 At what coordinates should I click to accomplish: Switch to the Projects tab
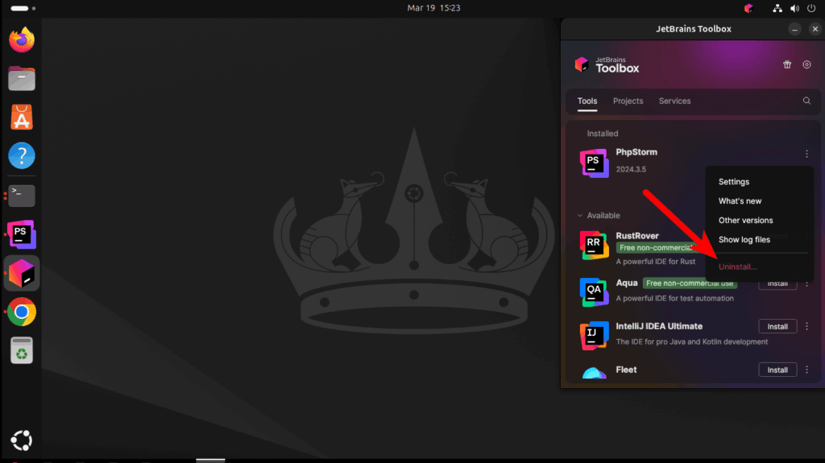pos(628,101)
